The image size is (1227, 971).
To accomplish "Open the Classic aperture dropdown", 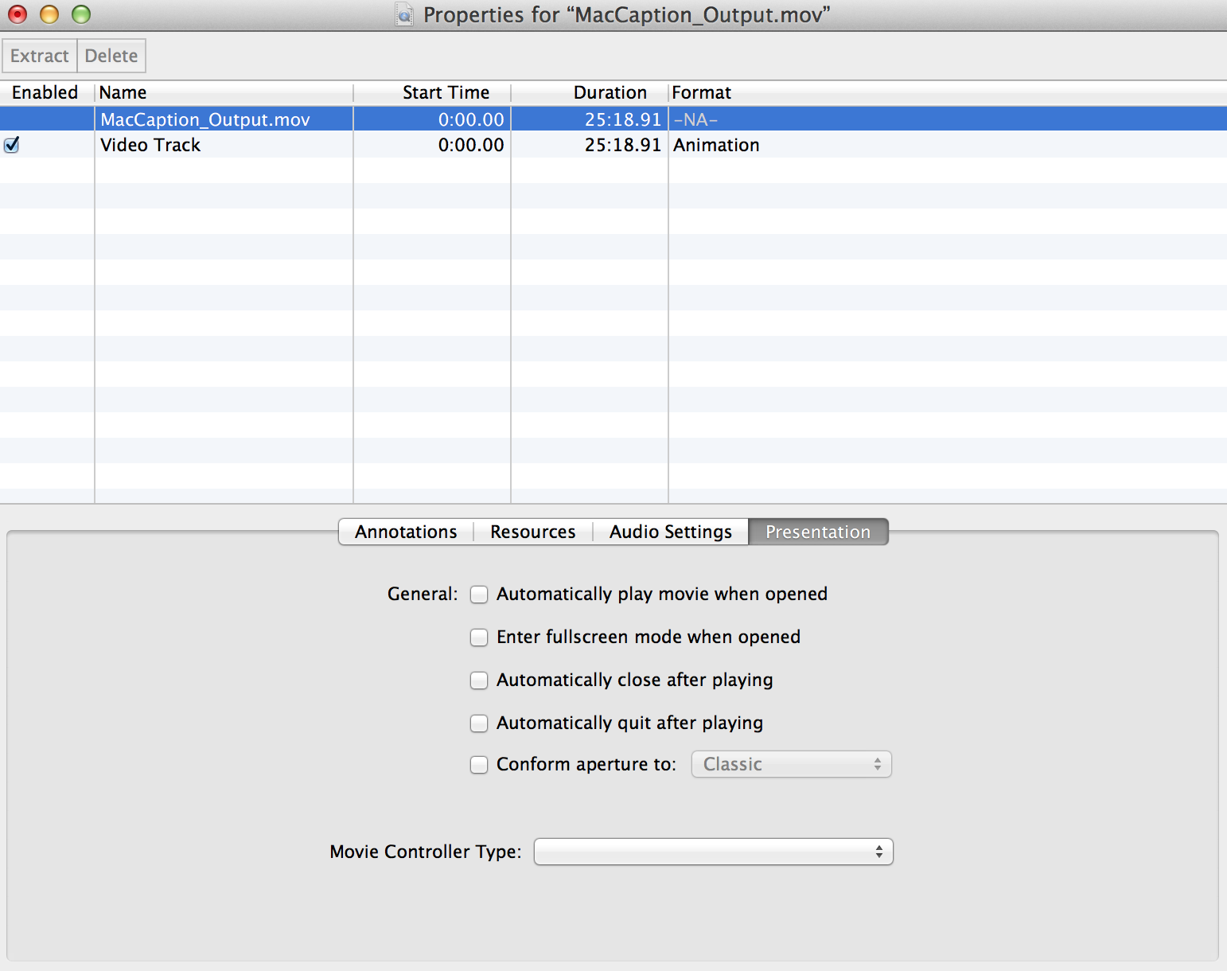I will tap(792, 764).
